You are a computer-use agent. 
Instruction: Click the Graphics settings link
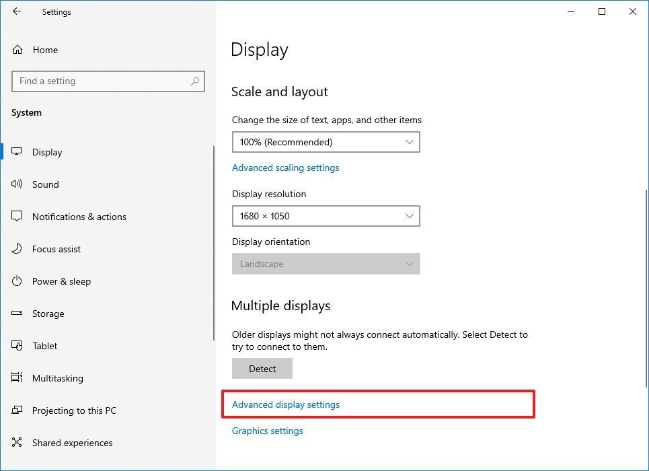tap(267, 431)
